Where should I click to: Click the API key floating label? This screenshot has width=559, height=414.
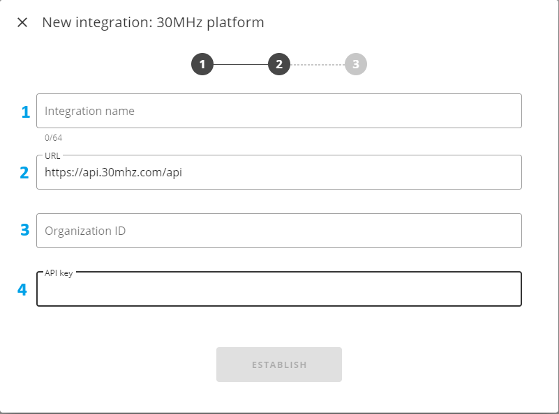coord(59,273)
